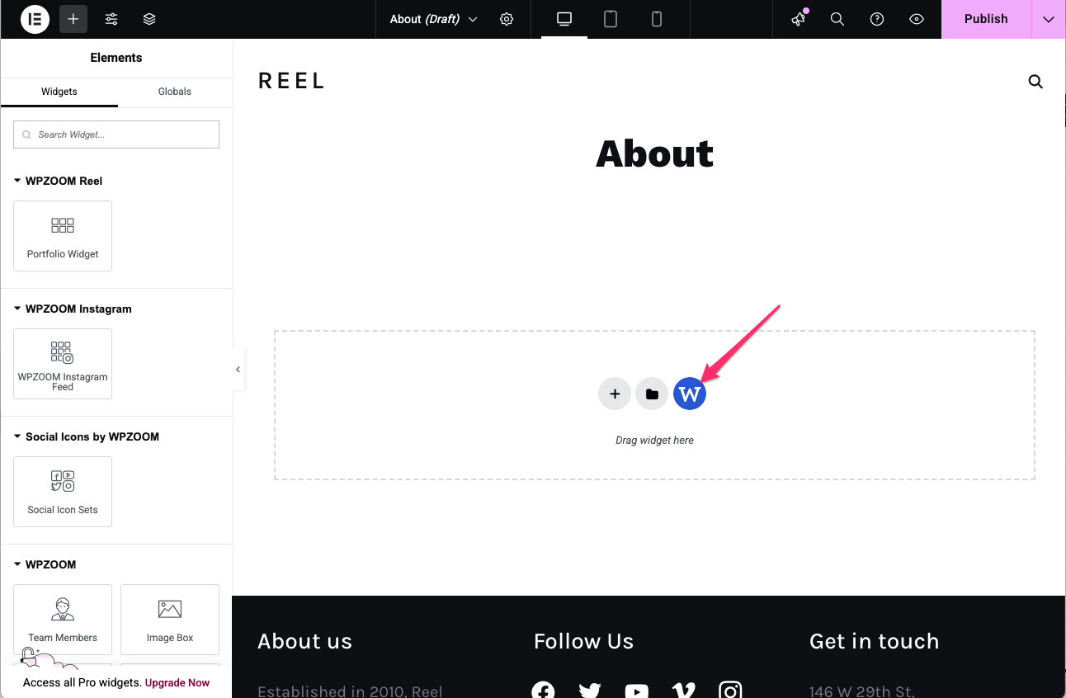Click the blue WPZOOM library button
Image resolution: width=1066 pixels, height=698 pixels.
pos(690,394)
